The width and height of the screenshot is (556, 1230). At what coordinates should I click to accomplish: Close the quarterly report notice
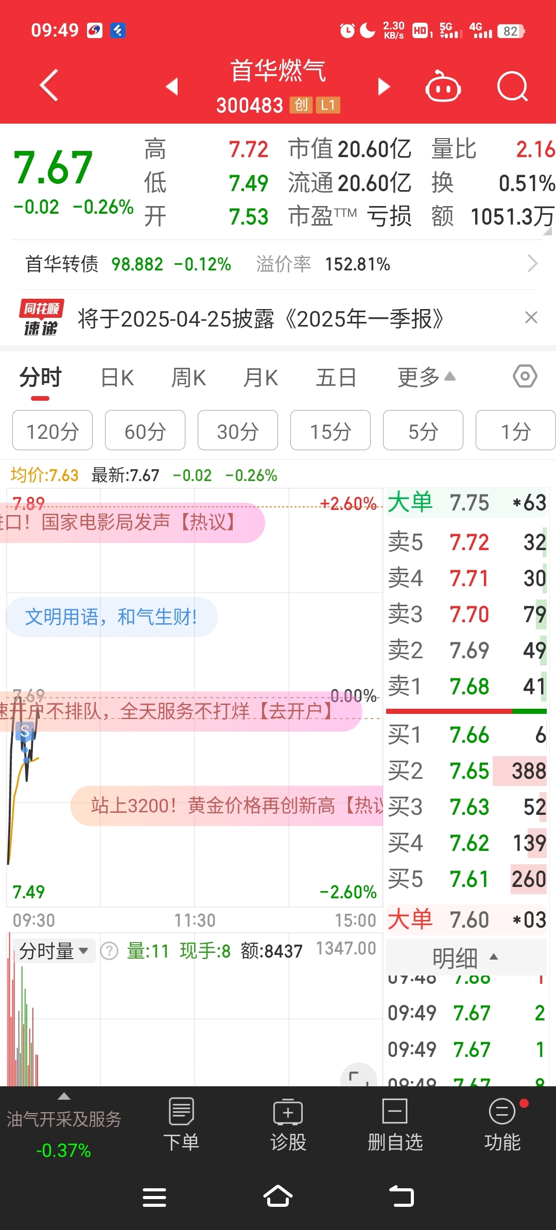[x=531, y=317]
